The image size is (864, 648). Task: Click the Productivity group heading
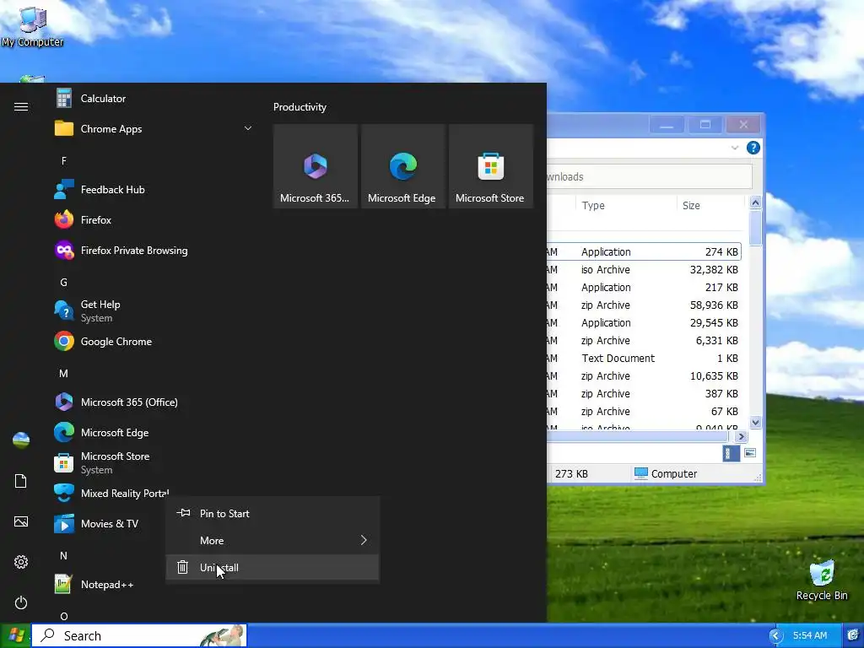click(x=300, y=107)
